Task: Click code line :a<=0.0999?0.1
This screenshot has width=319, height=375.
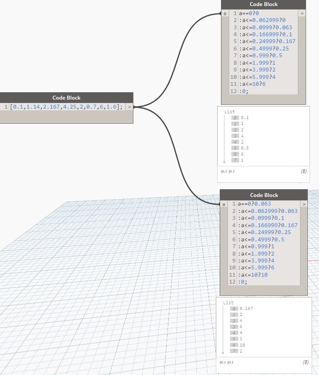Action: (261, 218)
